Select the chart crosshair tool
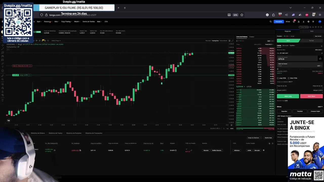 point(3,45)
